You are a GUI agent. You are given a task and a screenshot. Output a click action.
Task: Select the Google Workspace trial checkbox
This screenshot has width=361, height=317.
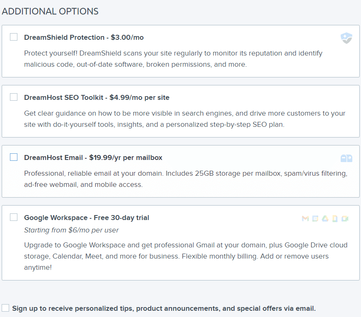pyautogui.click(x=14, y=217)
